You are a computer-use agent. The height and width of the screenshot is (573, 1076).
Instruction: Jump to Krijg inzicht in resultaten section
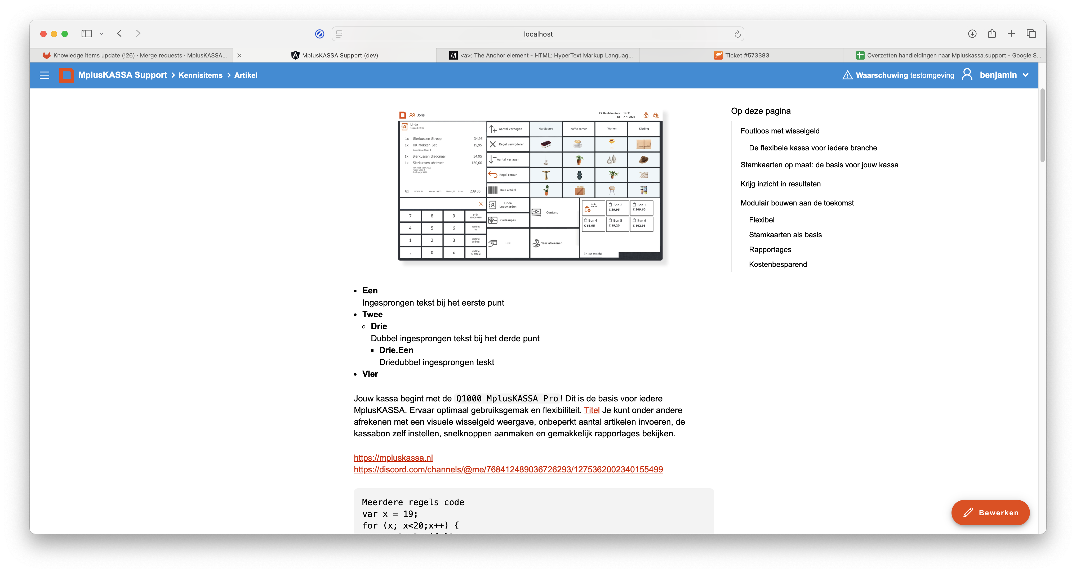pyautogui.click(x=780, y=184)
